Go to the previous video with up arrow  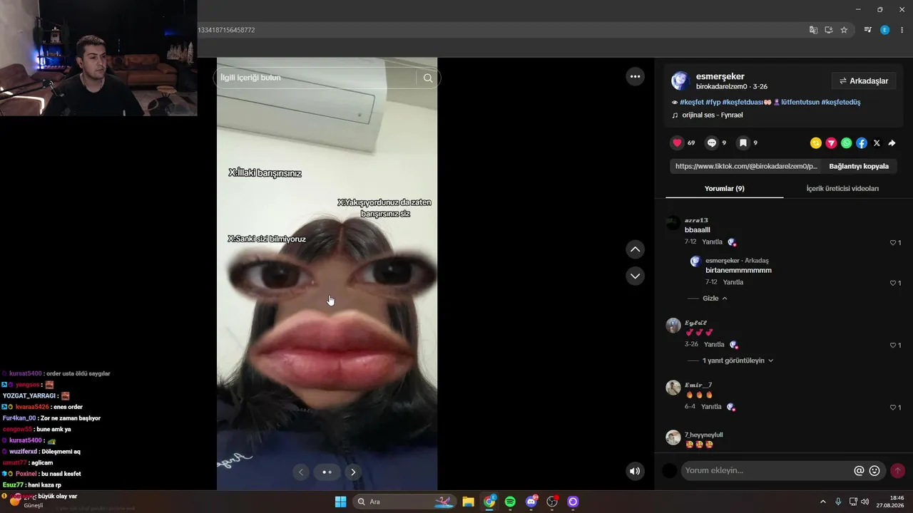[635, 249]
